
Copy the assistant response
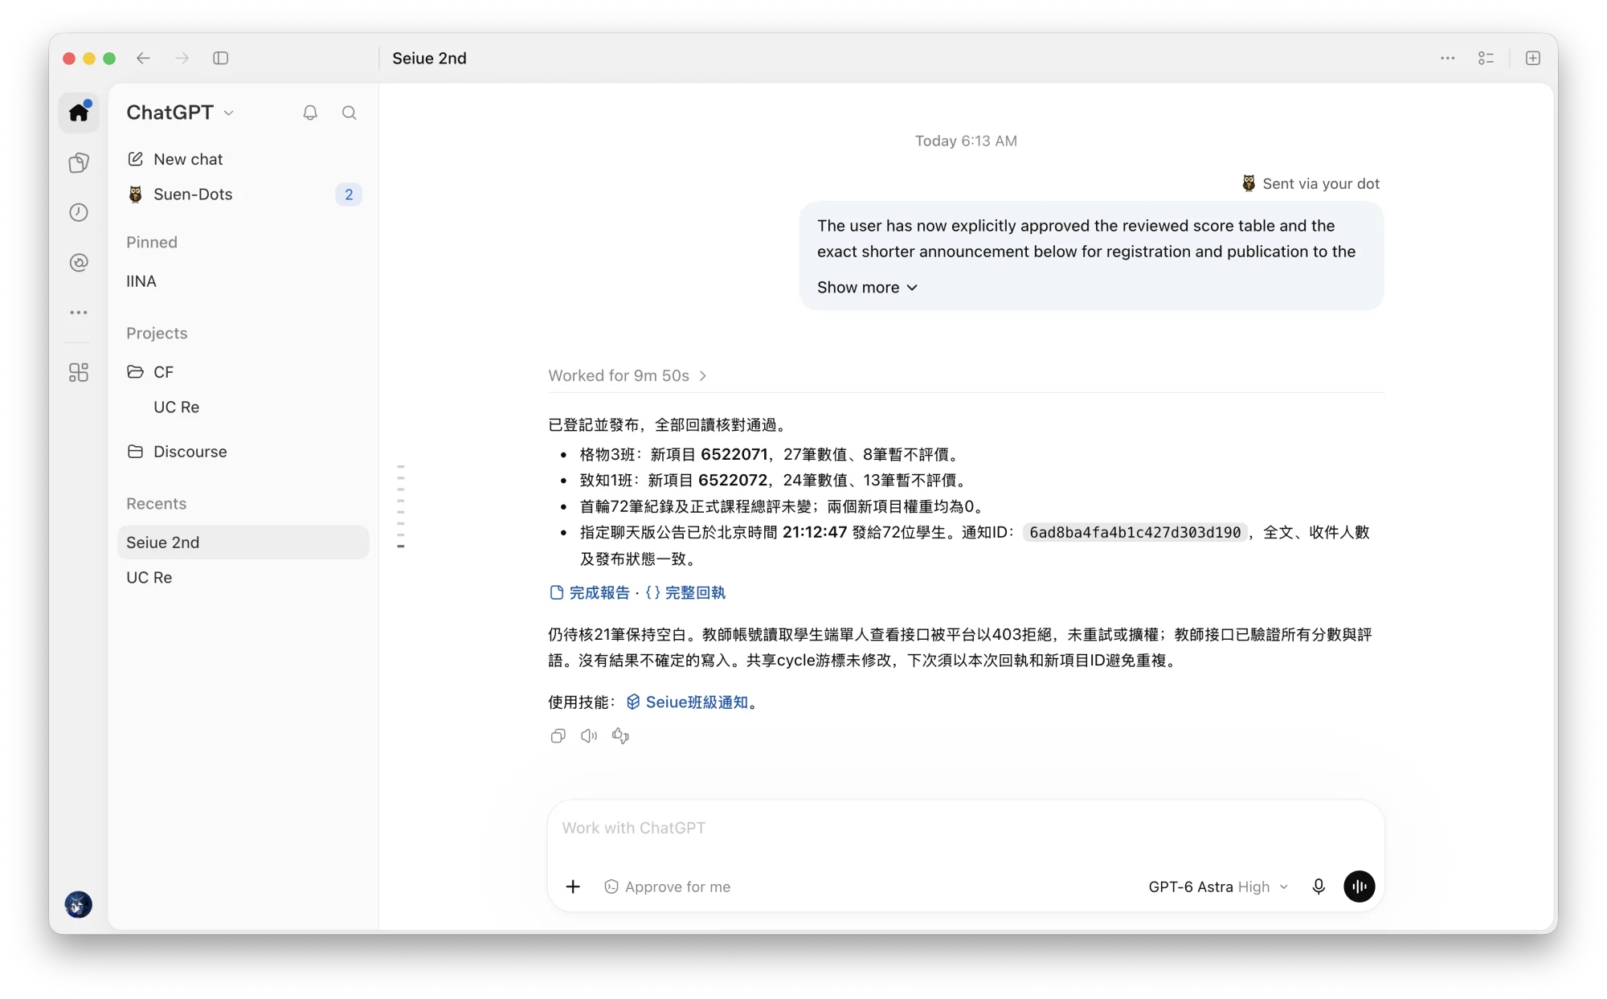(x=558, y=735)
